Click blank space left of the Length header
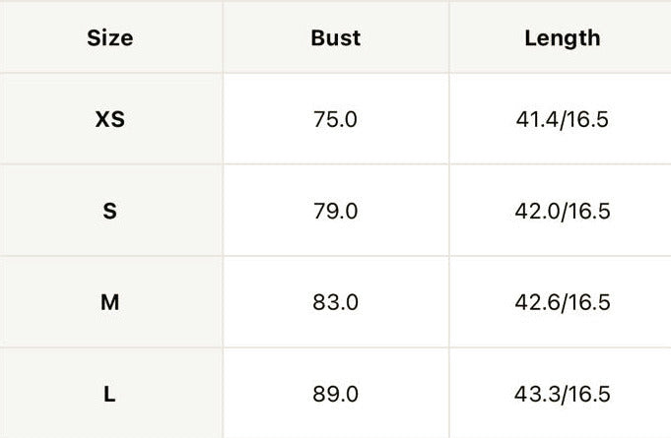The height and width of the screenshot is (438, 671). [487, 38]
